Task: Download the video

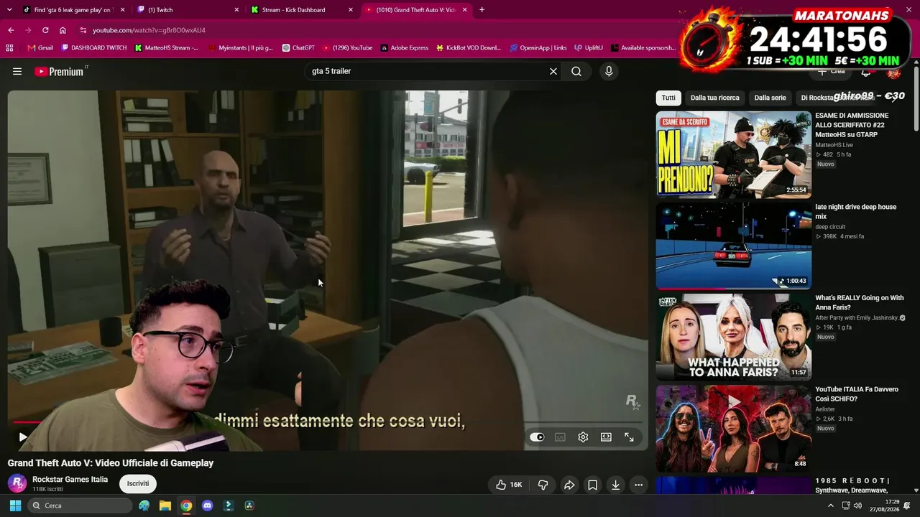Action: point(615,485)
